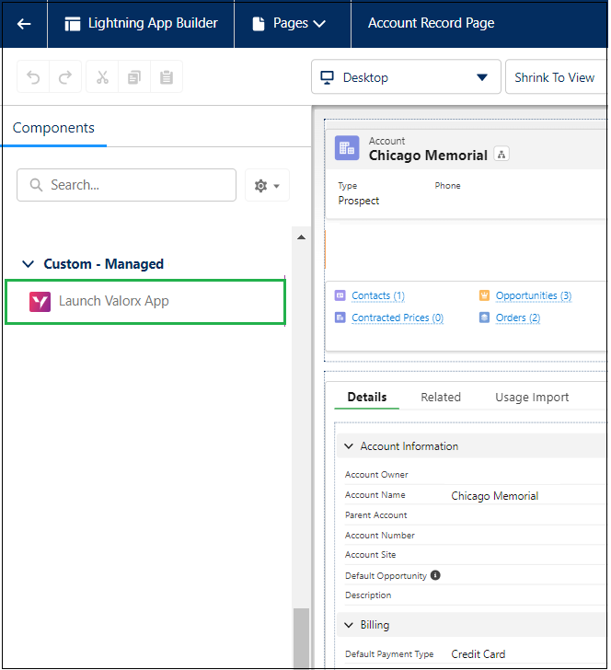Click the search magnifier icon
This screenshot has height=670, width=611.
tap(36, 185)
